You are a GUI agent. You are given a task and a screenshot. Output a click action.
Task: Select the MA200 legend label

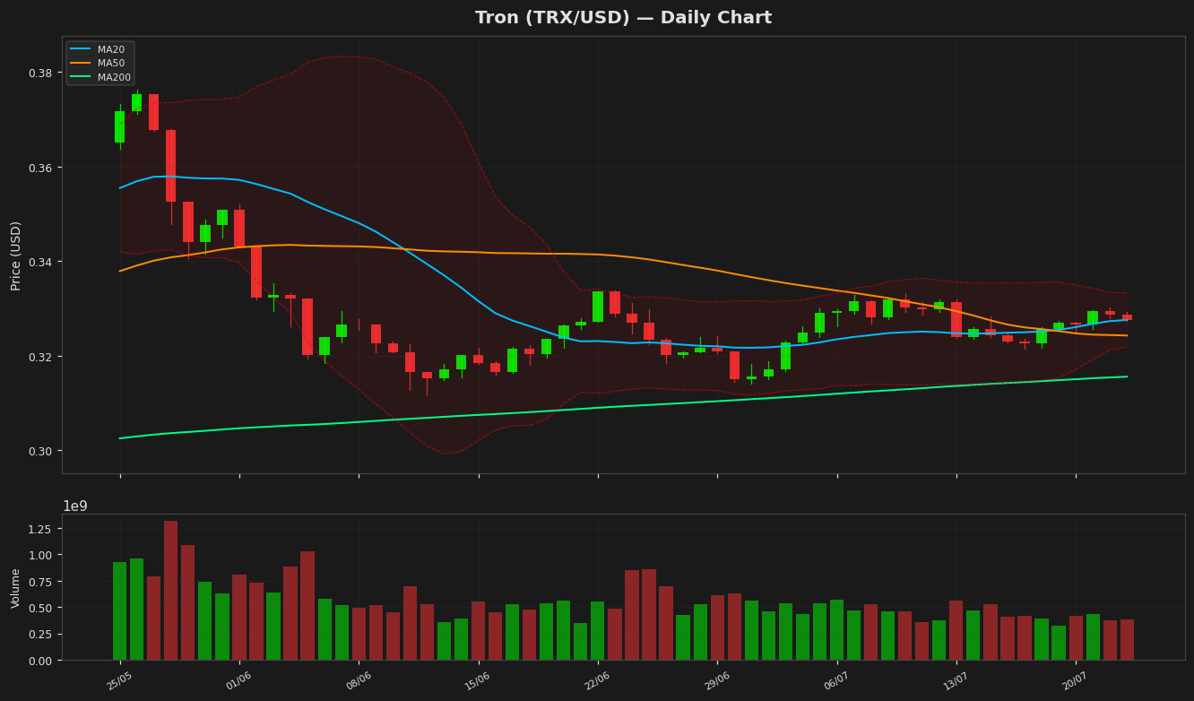point(114,78)
